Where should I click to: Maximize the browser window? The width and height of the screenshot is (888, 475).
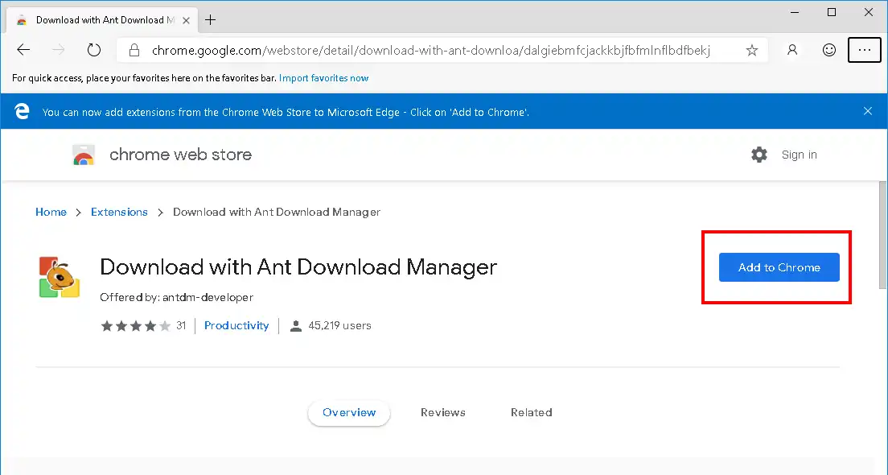(832, 12)
